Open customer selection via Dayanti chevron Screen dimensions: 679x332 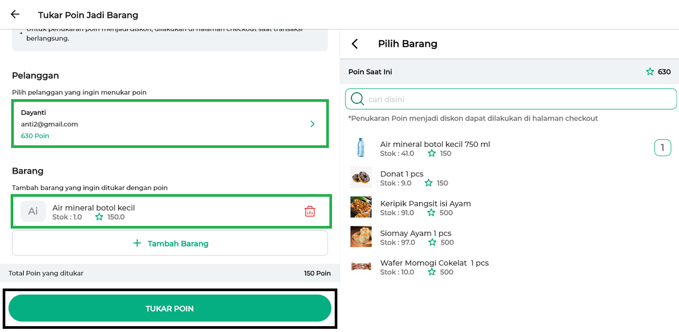312,124
